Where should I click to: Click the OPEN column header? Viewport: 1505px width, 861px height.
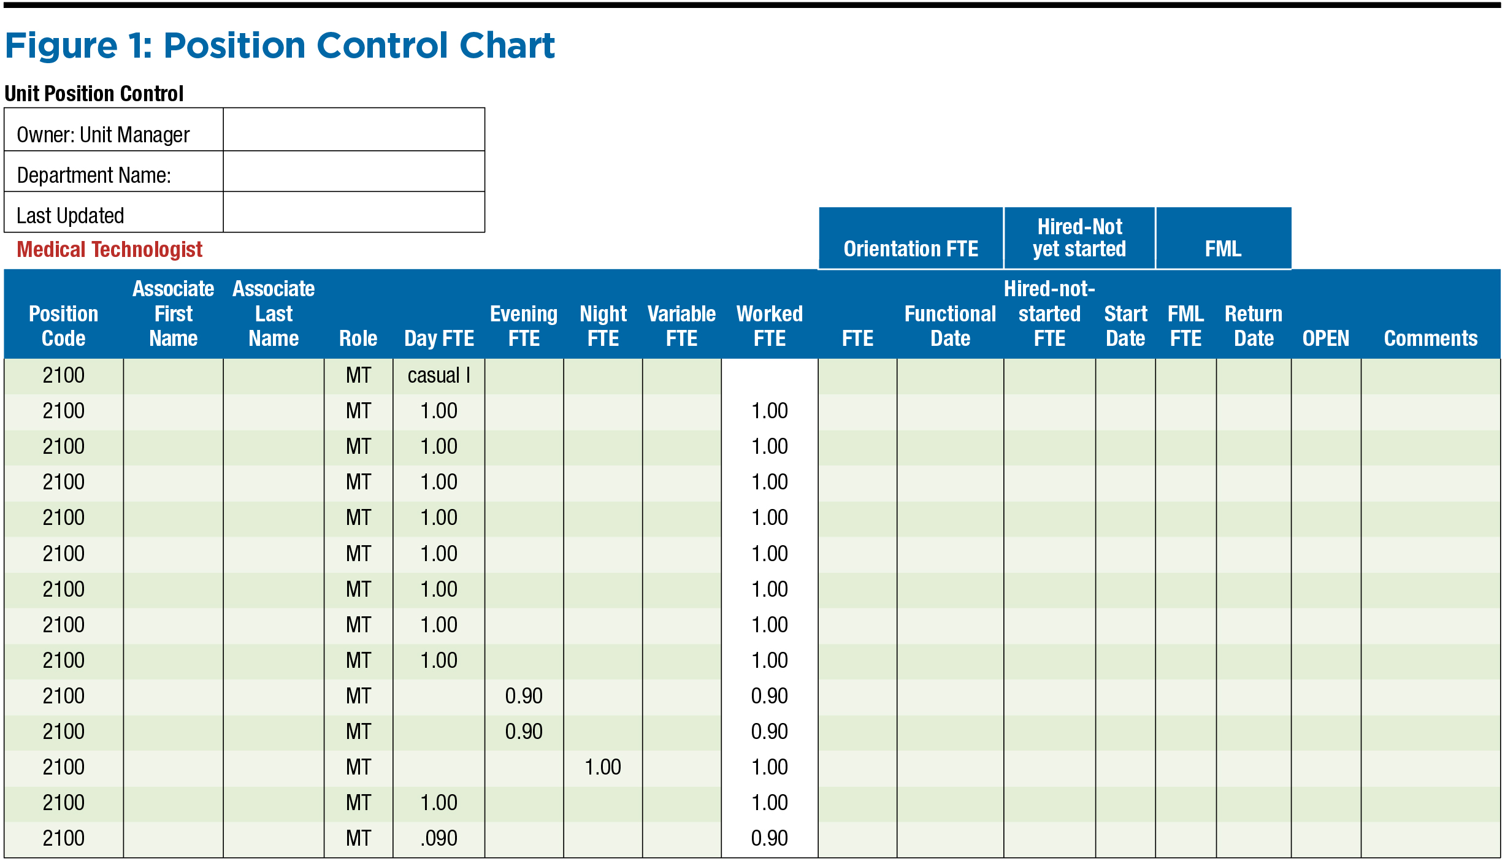pyautogui.click(x=1326, y=338)
